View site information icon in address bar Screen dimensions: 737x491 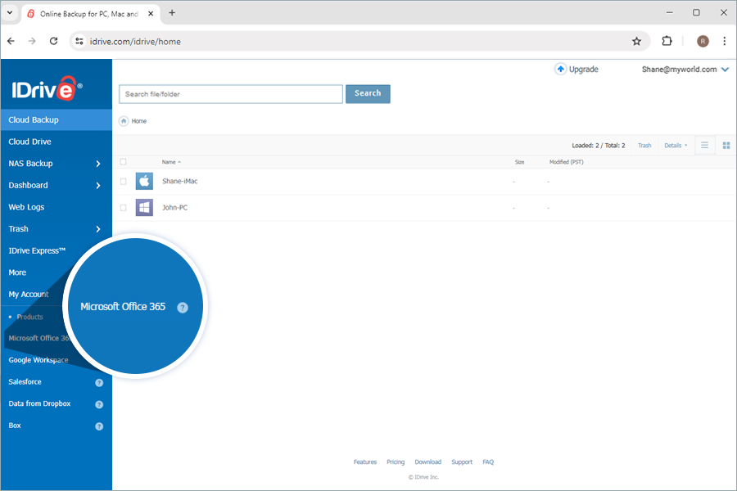(x=79, y=42)
